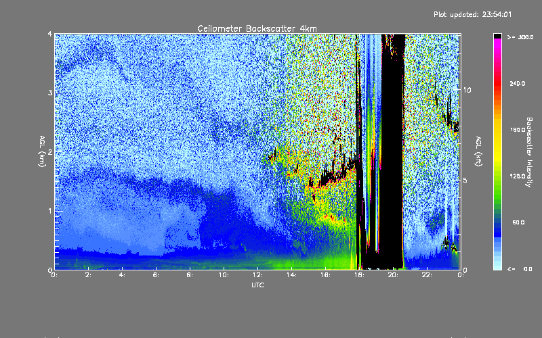
Task: Click the left 'AGL (km)' axis label
Action: pyautogui.click(x=42, y=151)
